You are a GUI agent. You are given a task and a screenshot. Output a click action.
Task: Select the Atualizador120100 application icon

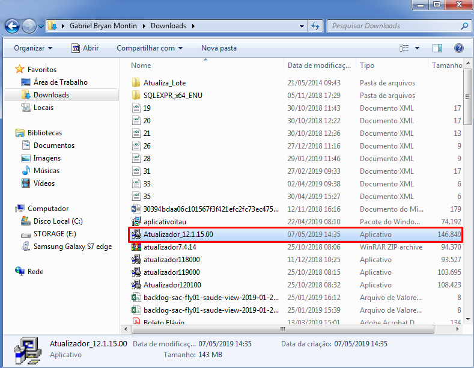pos(136,285)
